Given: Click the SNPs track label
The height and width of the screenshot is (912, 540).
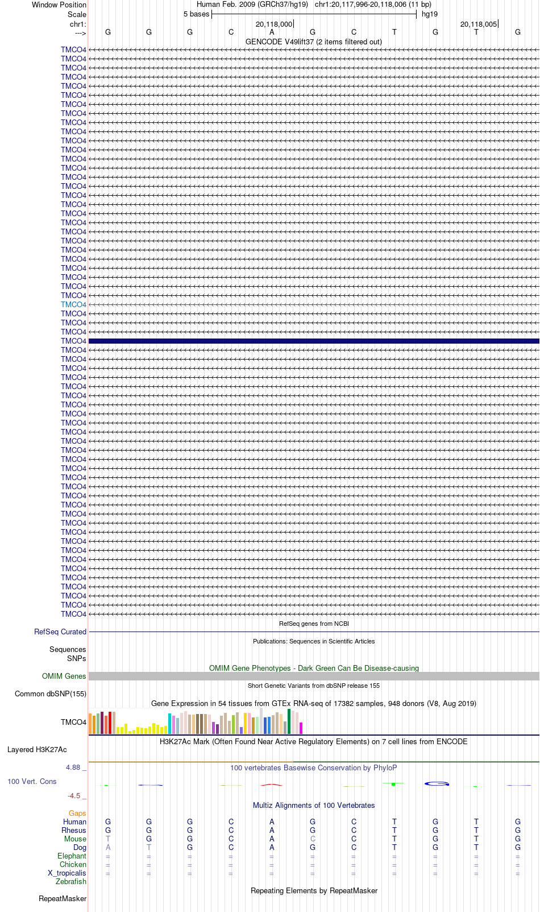Looking at the screenshot, I should (x=76, y=658).
